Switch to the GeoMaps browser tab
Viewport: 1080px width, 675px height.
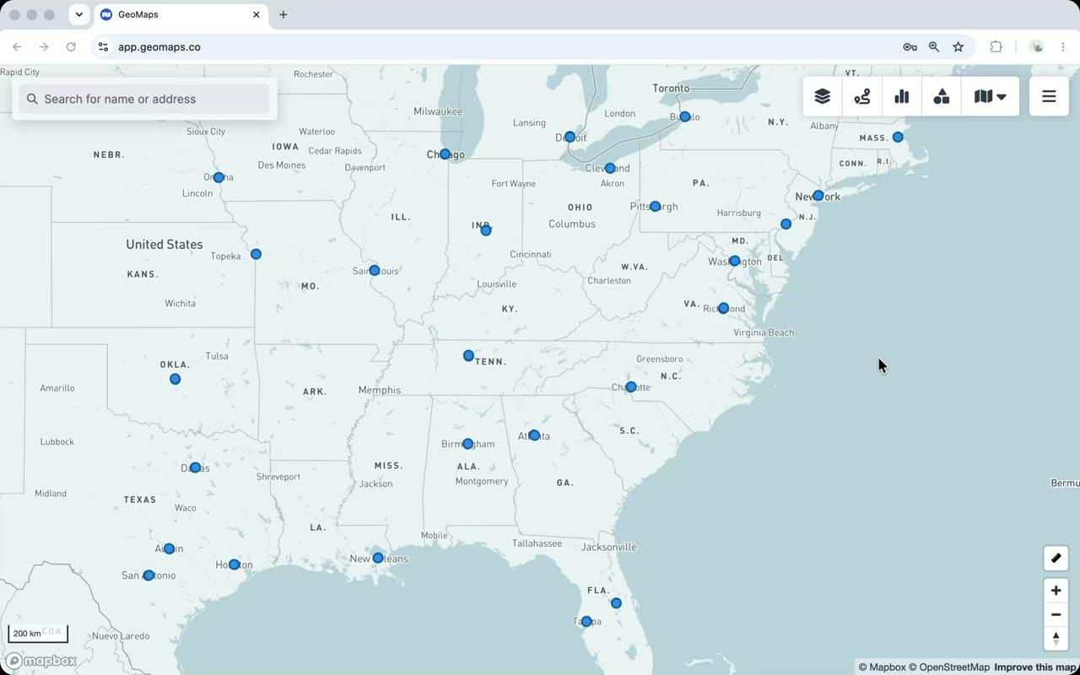pos(181,14)
